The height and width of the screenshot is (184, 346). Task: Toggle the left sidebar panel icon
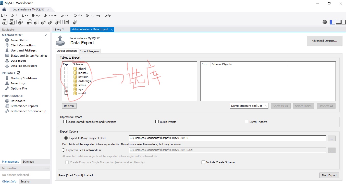[333, 22]
